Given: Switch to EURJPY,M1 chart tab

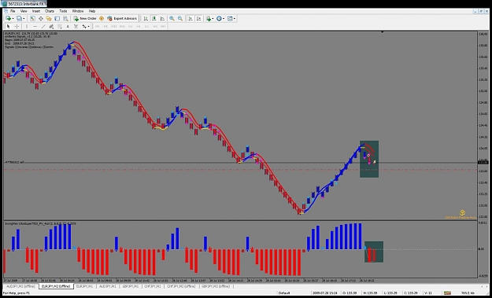Looking at the screenshot, I should 84,286.
